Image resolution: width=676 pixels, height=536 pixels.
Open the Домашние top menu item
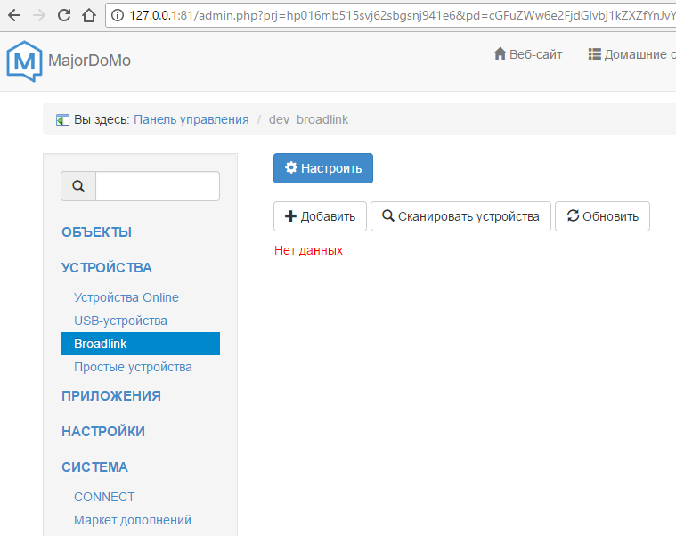pyautogui.click(x=632, y=54)
